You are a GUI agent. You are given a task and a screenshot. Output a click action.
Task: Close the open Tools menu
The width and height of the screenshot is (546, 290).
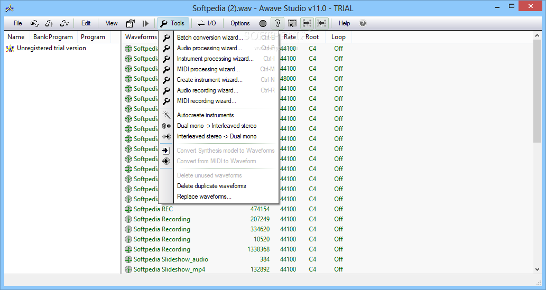tap(173, 23)
